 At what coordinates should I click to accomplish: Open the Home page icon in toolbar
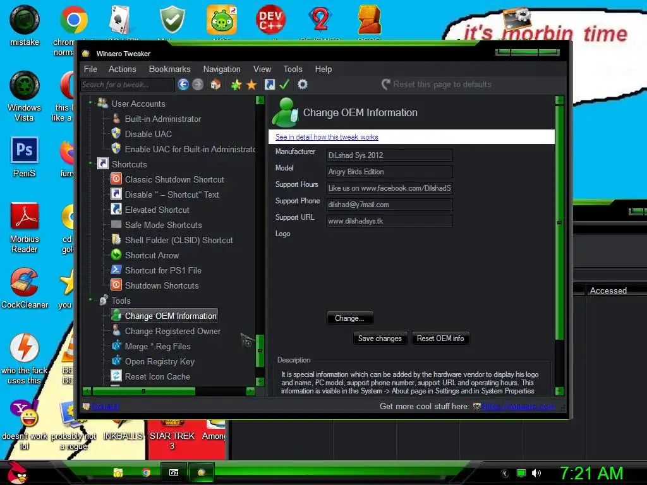(x=215, y=85)
